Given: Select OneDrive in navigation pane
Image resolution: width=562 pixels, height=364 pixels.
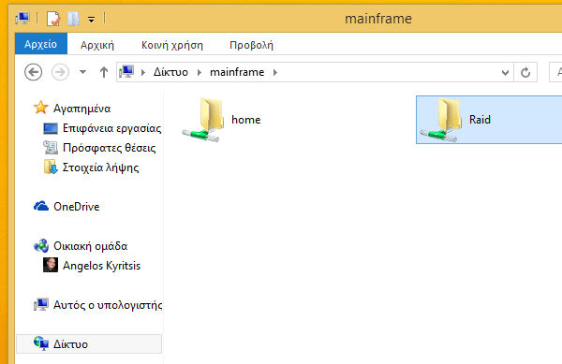Looking at the screenshot, I should [x=77, y=207].
